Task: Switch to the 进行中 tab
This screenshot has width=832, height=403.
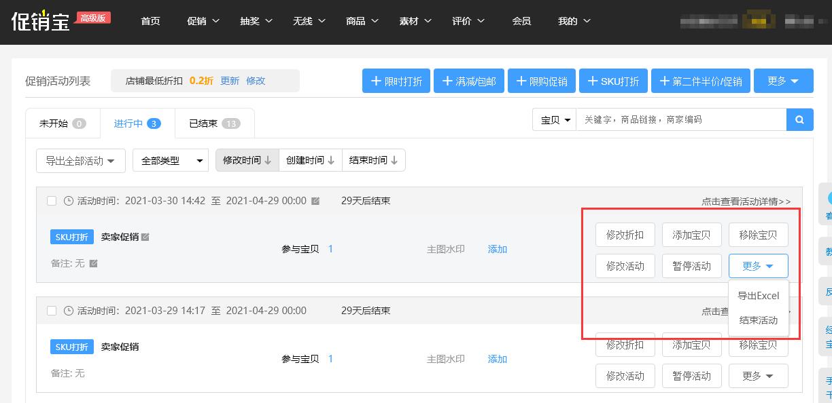Action: tap(137, 123)
